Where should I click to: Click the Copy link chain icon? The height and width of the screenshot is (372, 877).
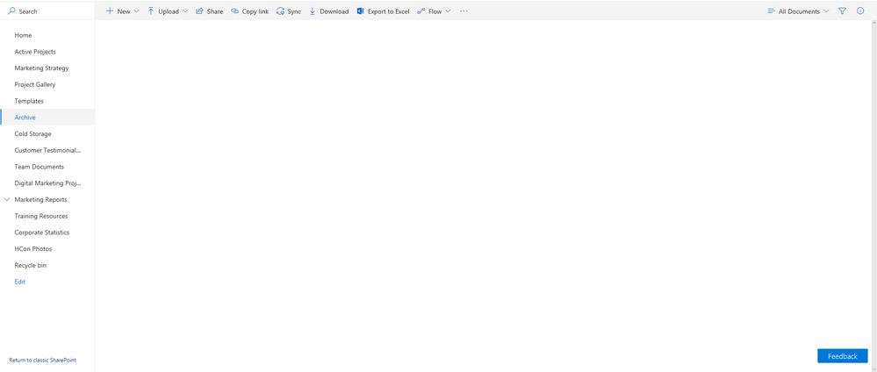235,11
